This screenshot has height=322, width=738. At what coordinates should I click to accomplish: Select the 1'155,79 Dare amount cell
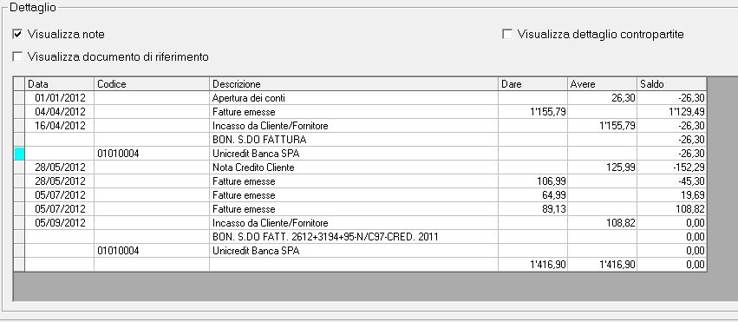coord(532,112)
